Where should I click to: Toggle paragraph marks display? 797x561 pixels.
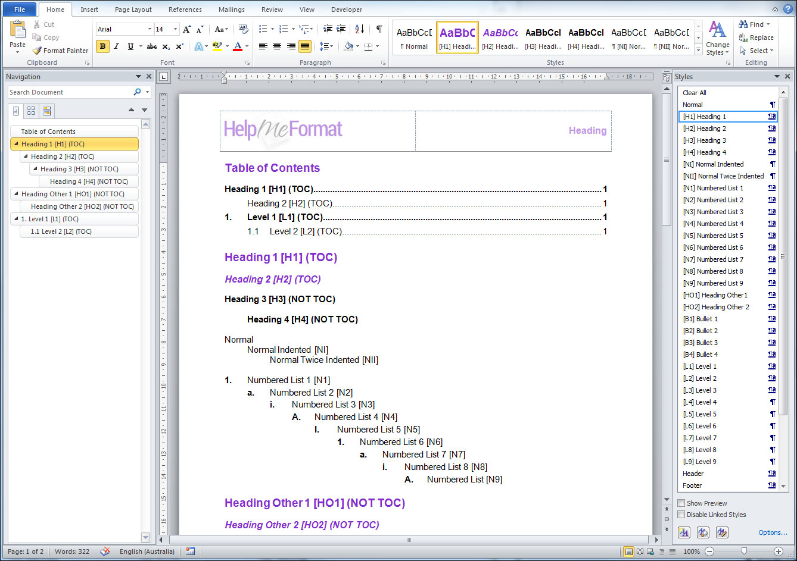[x=379, y=28]
